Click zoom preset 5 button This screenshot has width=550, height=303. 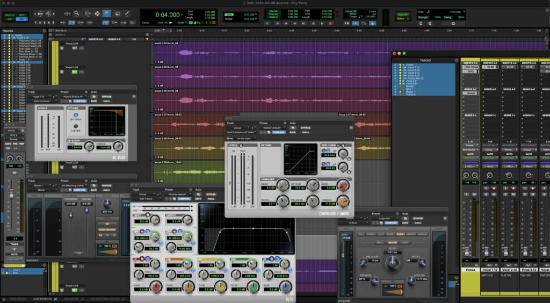click(54, 23)
